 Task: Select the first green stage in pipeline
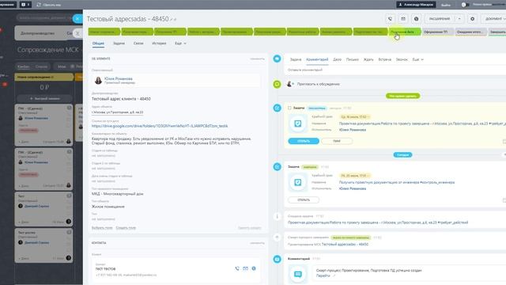(104, 32)
